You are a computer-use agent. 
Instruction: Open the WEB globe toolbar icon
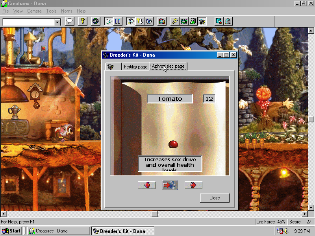coord(96,21)
